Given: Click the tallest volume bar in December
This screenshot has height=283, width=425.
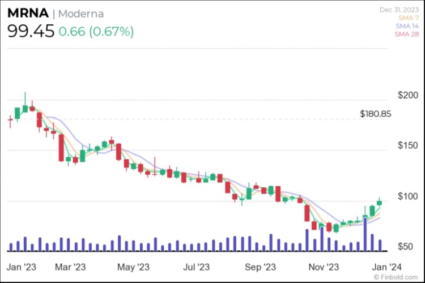Looking at the screenshot, I should [x=365, y=234].
